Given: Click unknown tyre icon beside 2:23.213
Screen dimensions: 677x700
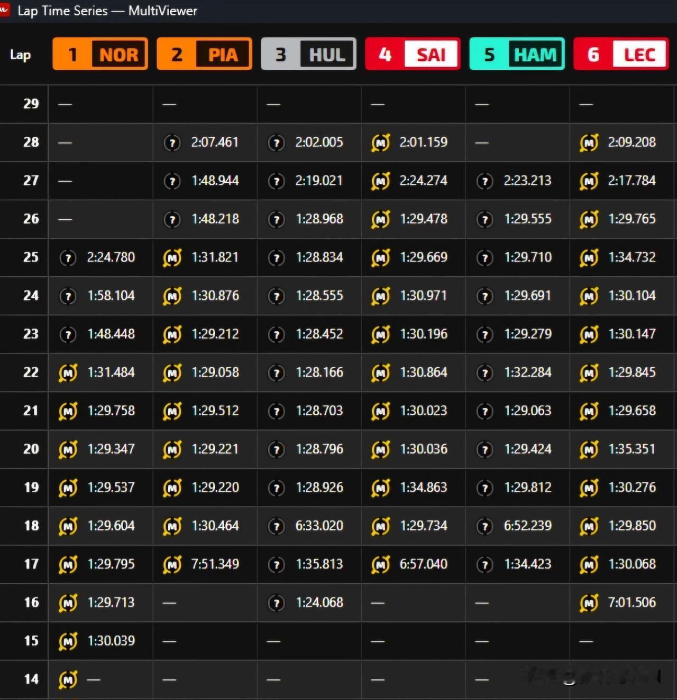Looking at the screenshot, I should point(484,181).
